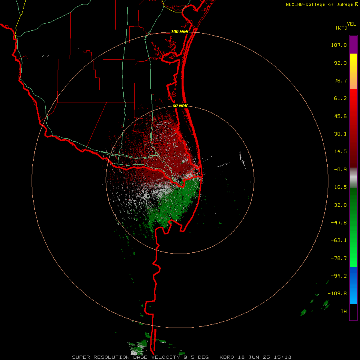Click the -63.1 legend value
Screen dimensions: 360x360
point(339,240)
